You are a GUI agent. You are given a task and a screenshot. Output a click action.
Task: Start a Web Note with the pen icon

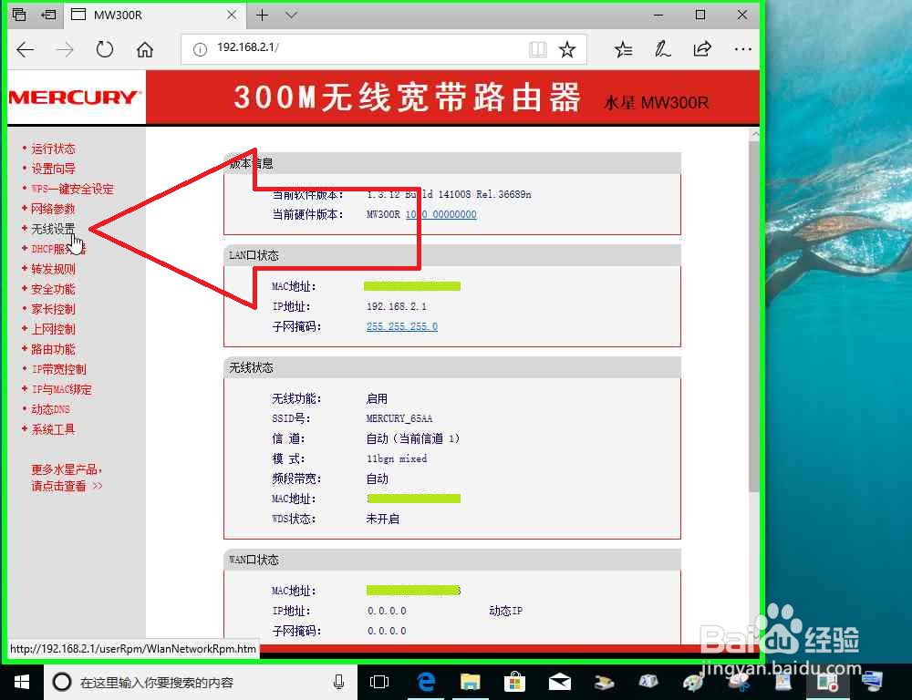(x=663, y=50)
